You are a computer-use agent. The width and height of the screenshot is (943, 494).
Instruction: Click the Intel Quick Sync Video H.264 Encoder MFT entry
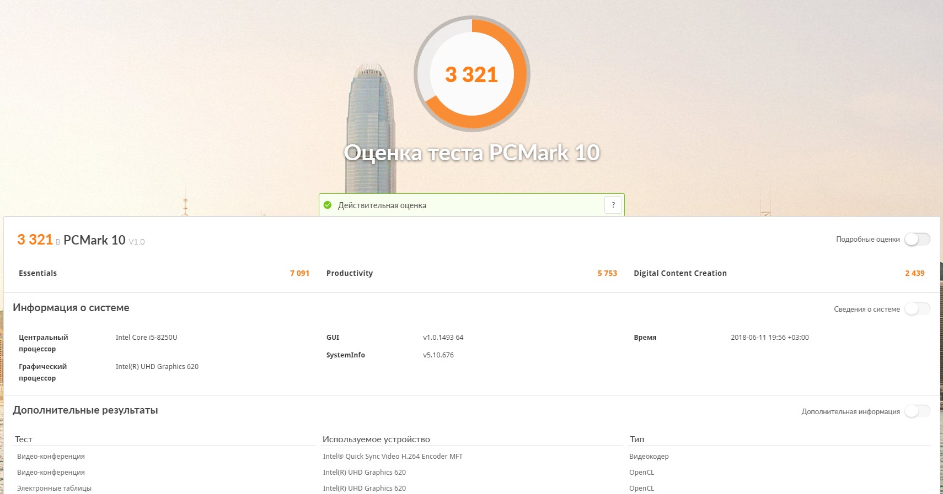click(x=393, y=457)
